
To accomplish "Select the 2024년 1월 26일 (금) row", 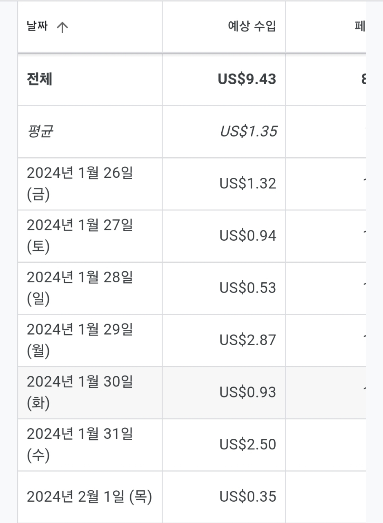I will tap(80, 184).
